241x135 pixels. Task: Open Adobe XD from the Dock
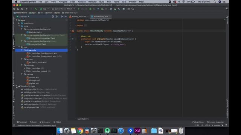(x=137, y=131)
